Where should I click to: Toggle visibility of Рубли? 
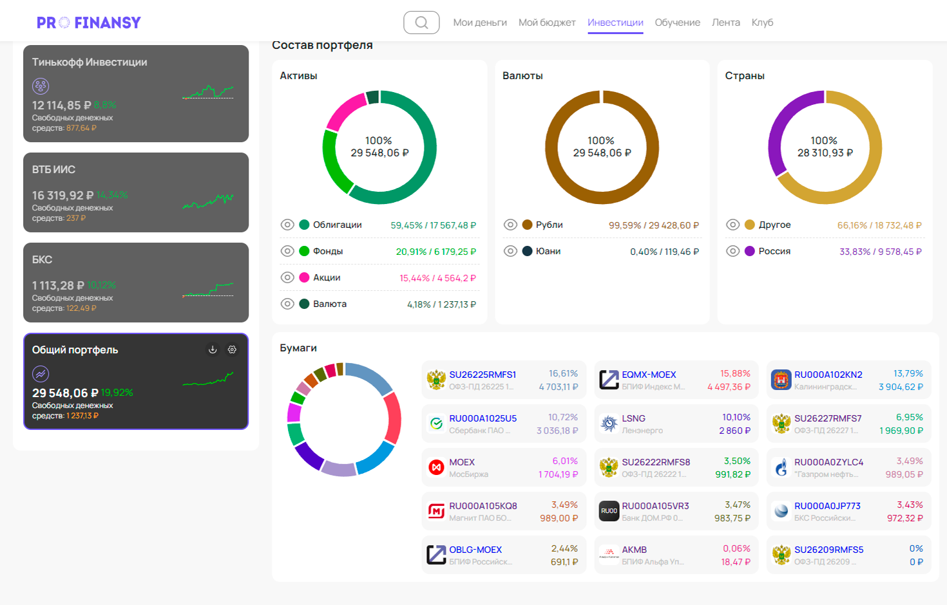[x=510, y=225]
